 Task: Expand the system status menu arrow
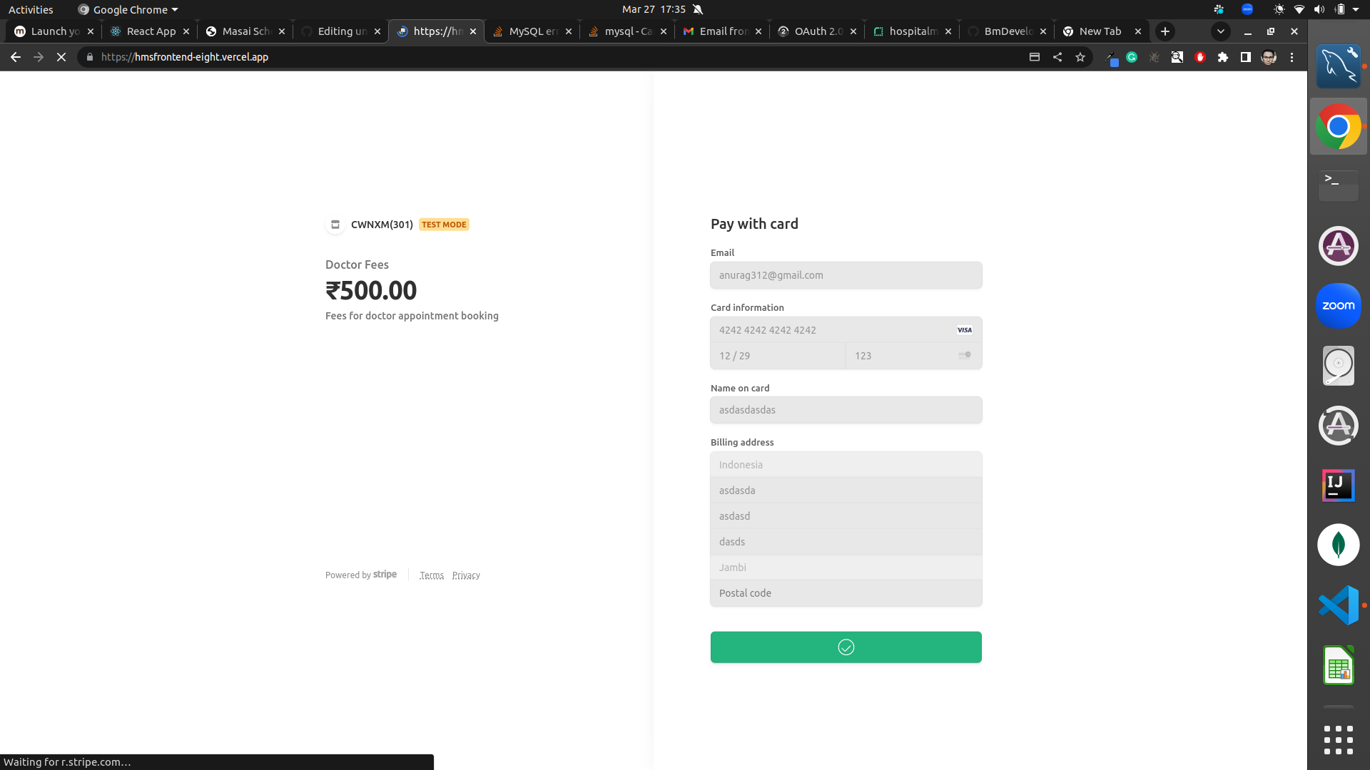(x=1356, y=10)
